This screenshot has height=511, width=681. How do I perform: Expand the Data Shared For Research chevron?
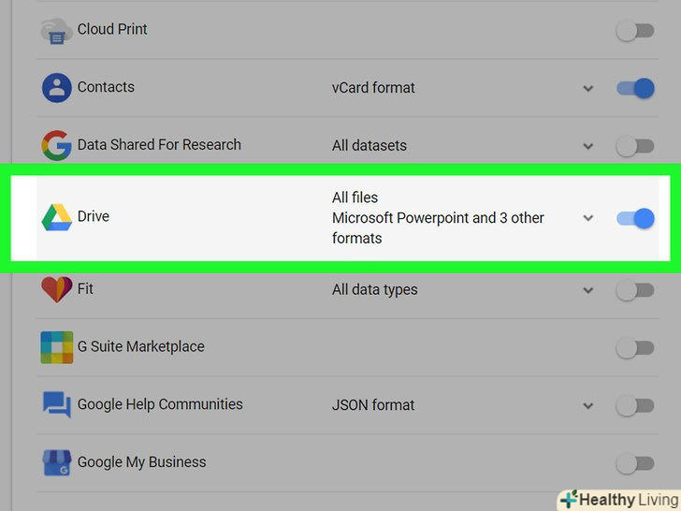588,146
